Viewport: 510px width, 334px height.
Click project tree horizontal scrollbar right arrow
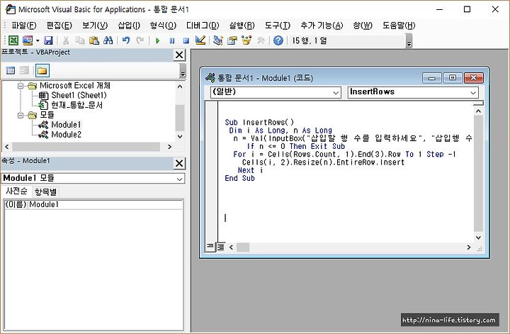(x=169, y=147)
